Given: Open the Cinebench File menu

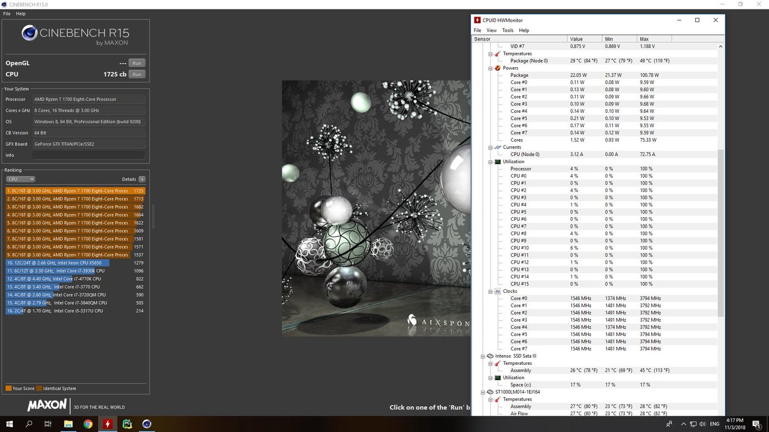Looking at the screenshot, I should (x=7, y=13).
